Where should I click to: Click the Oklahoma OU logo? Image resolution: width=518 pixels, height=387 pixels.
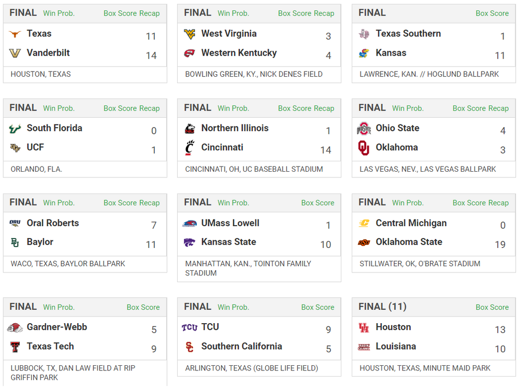tap(364, 148)
